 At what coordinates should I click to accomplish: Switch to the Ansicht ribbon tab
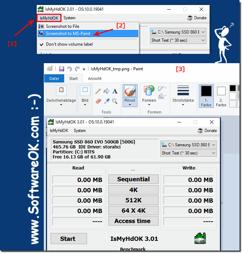pos(95,79)
